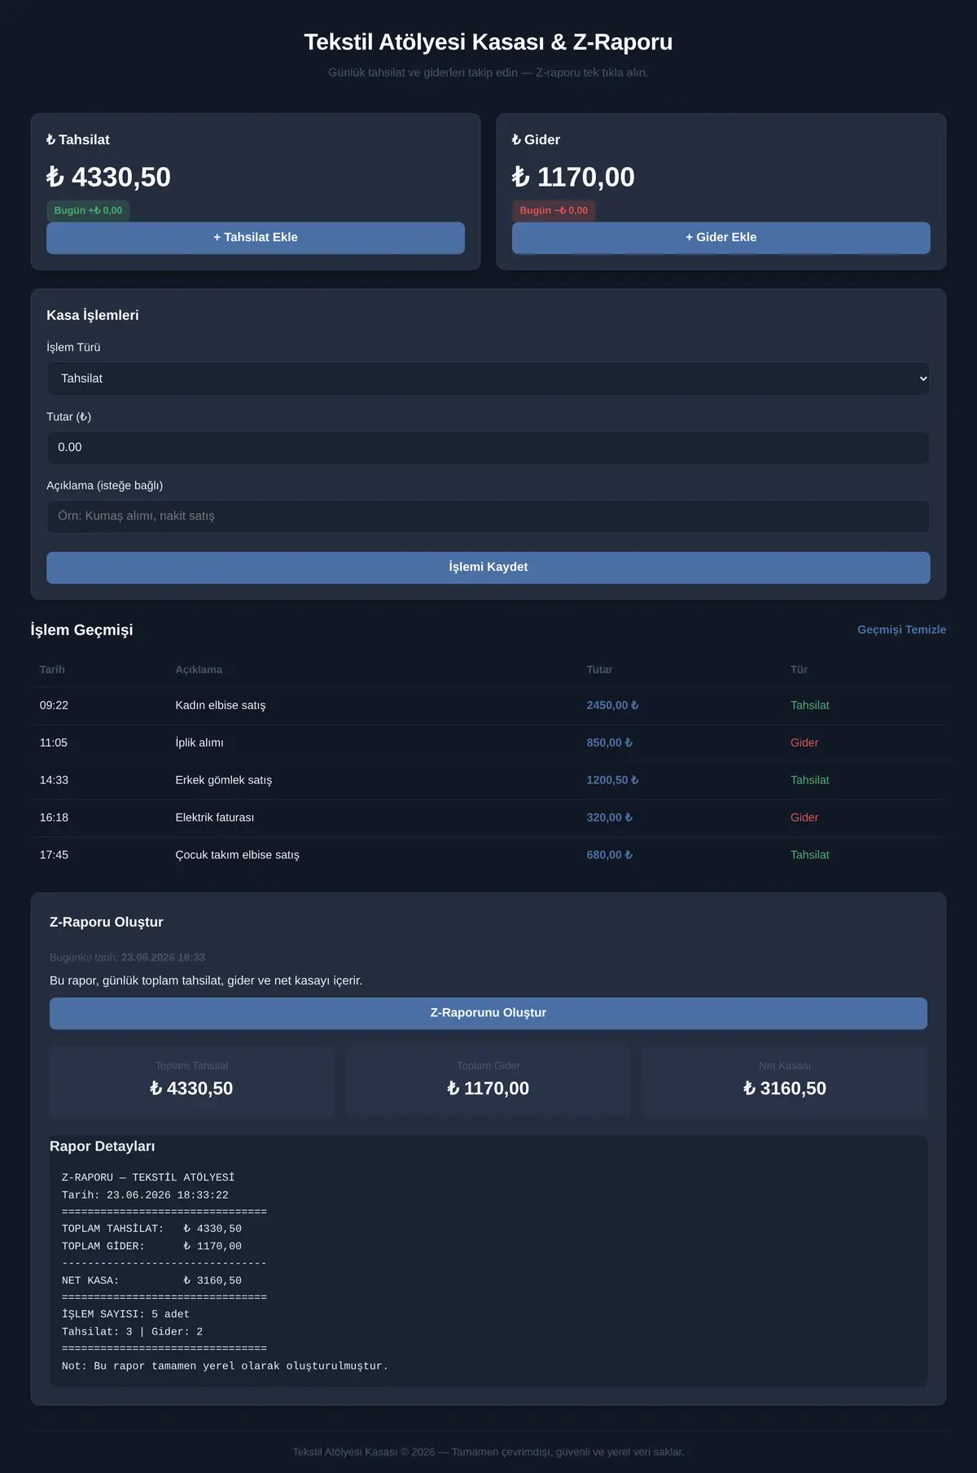Click the Tür column header
This screenshot has height=1473, width=977.
[799, 669]
